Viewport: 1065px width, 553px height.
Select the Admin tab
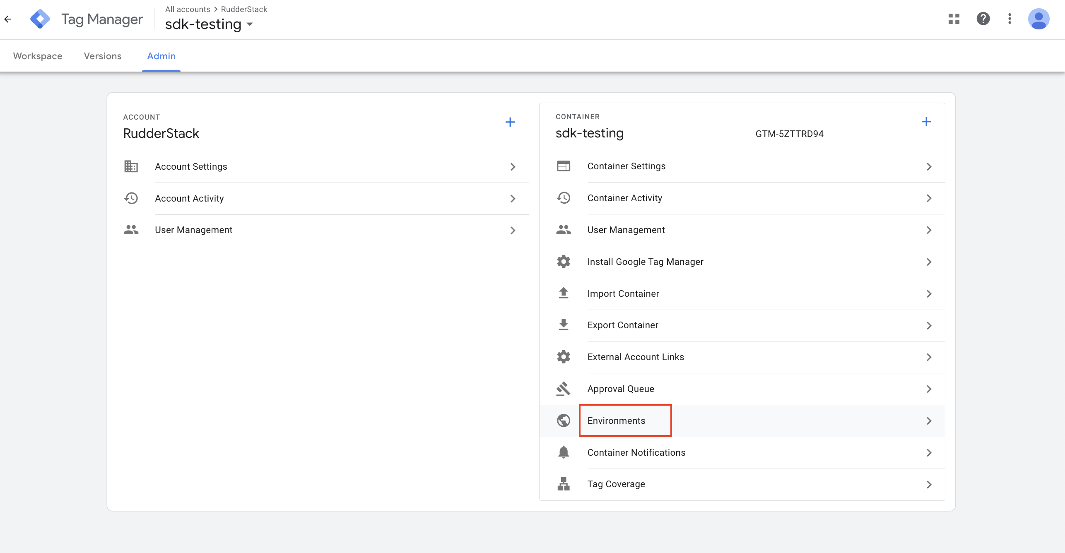coord(161,56)
